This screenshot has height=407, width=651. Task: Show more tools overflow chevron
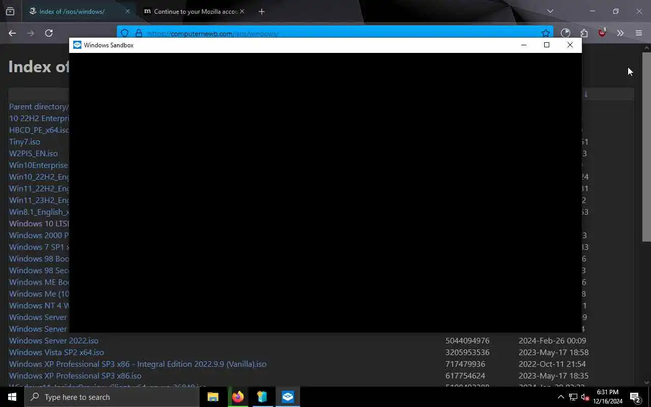point(620,33)
